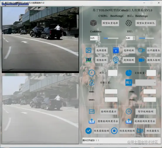Select a video via the 选择视频 button
The image size is (162, 148).
click(129, 50)
